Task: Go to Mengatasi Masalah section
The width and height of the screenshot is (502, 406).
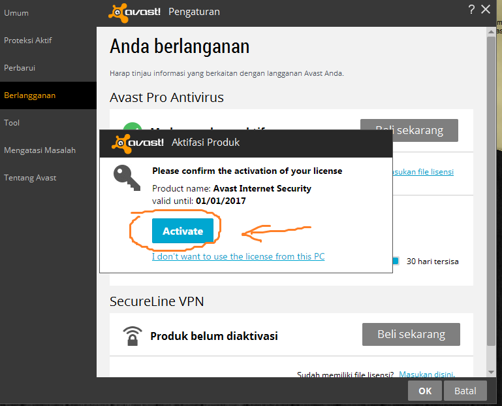Action: pos(40,150)
